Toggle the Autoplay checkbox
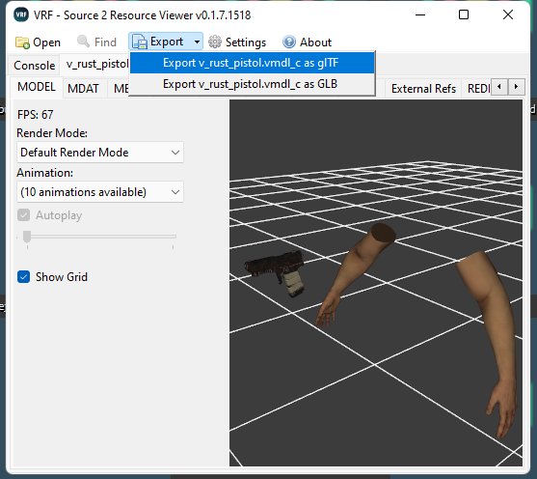 (x=24, y=215)
